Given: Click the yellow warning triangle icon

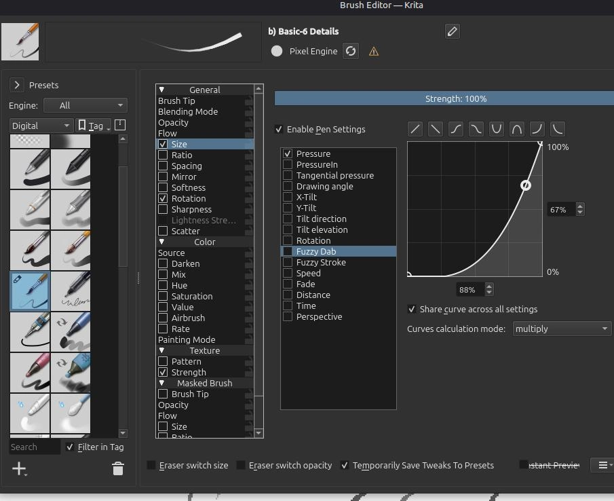Looking at the screenshot, I should pyautogui.click(x=374, y=52).
